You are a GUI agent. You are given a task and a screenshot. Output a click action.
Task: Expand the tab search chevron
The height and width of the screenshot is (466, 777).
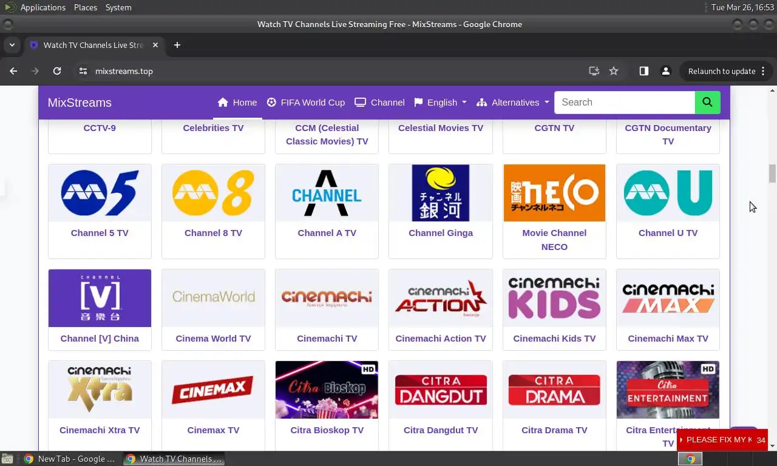(12, 45)
